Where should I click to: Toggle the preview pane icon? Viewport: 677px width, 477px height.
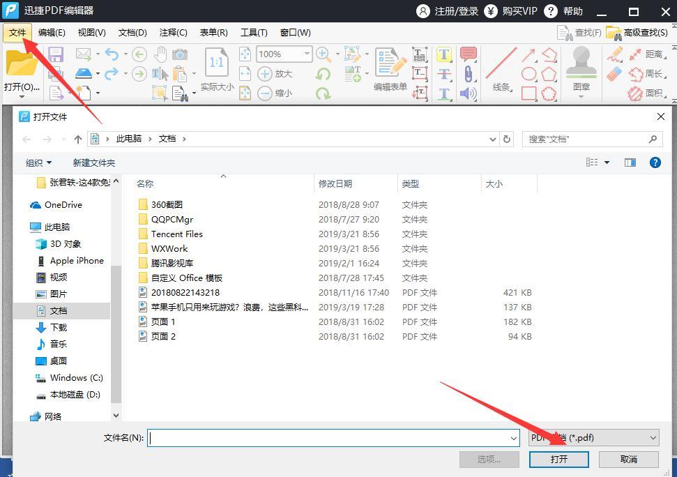pos(630,162)
